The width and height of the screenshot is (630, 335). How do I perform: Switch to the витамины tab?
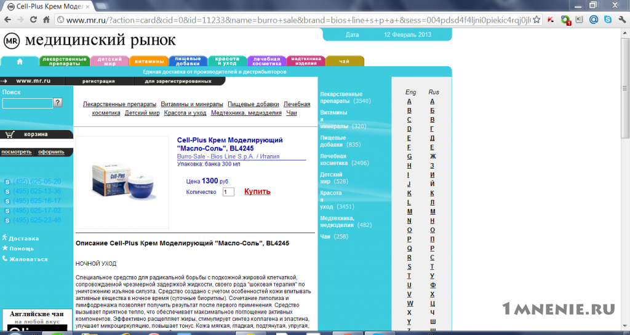[x=149, y=61]
